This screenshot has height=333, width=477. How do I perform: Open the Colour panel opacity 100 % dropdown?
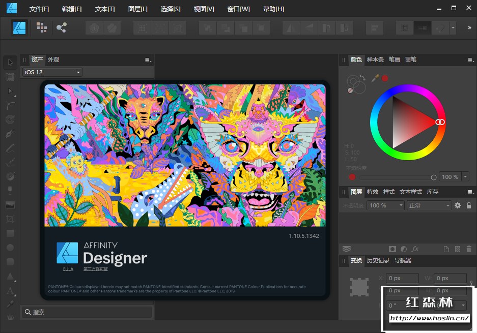coord(465,176)
